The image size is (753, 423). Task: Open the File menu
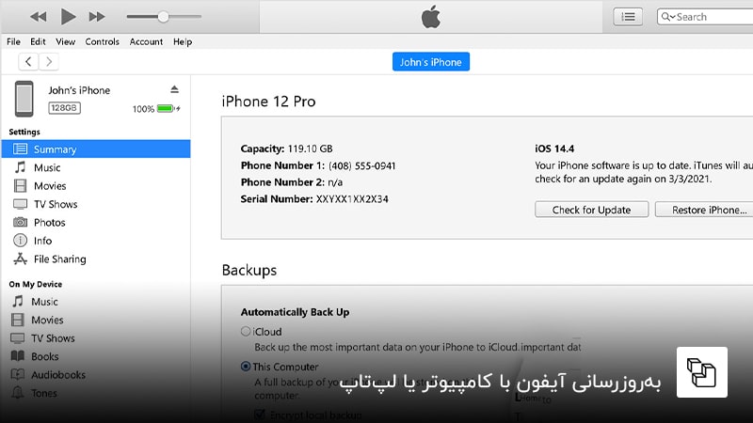13,41
